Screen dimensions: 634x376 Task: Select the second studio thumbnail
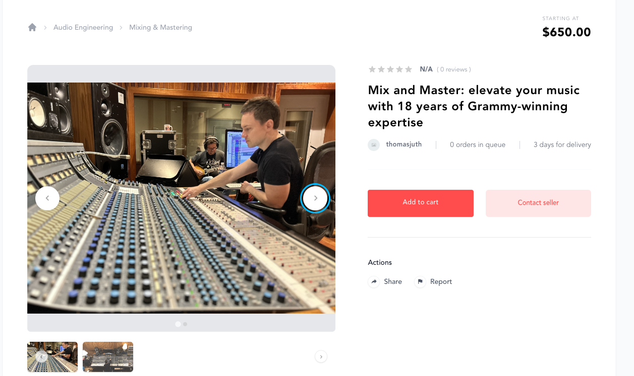click(108, 357)
